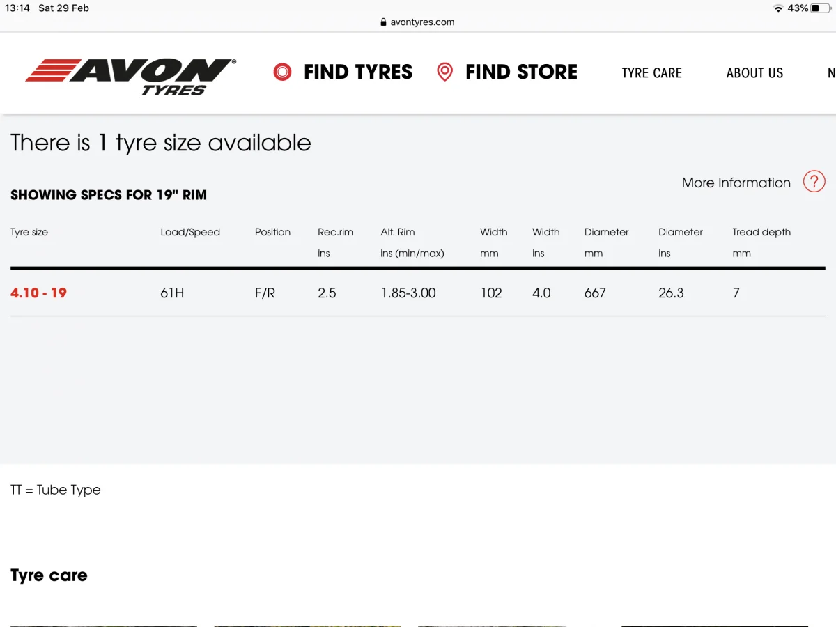Click the Tyre care section heading
This screenshot has width=836, height=627.
coord(49,575)
